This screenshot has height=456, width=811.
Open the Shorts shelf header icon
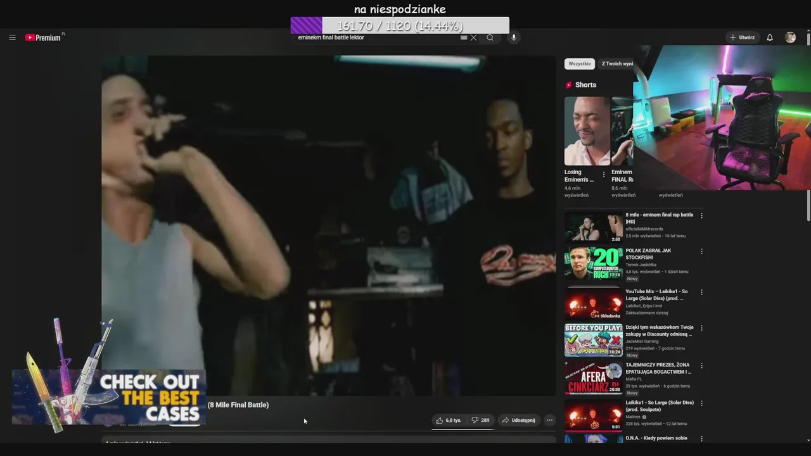(x=568, y=85)
